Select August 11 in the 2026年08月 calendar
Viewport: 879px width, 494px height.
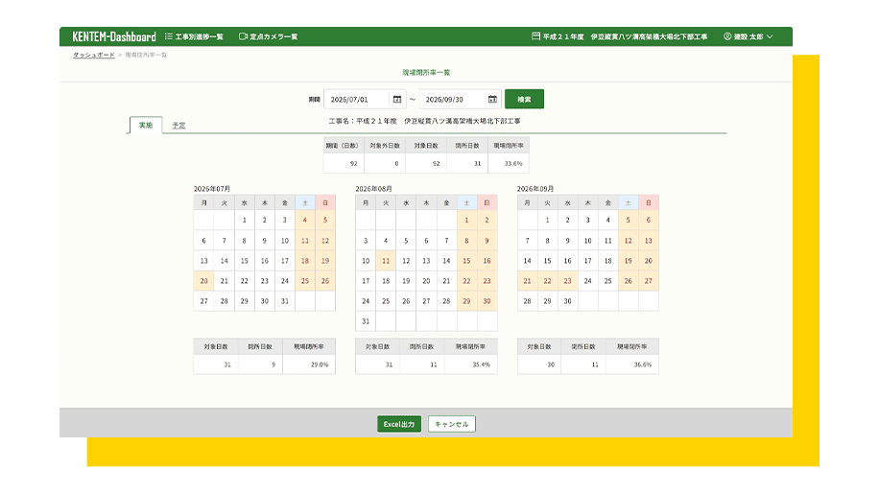coord(386,261)
